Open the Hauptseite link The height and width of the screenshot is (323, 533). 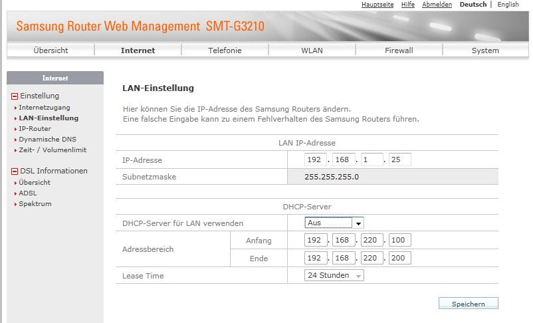(x=377, y=5)
